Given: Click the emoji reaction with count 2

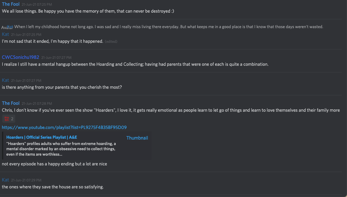Looking at the screenshot, I should click(x=9, y=119).
